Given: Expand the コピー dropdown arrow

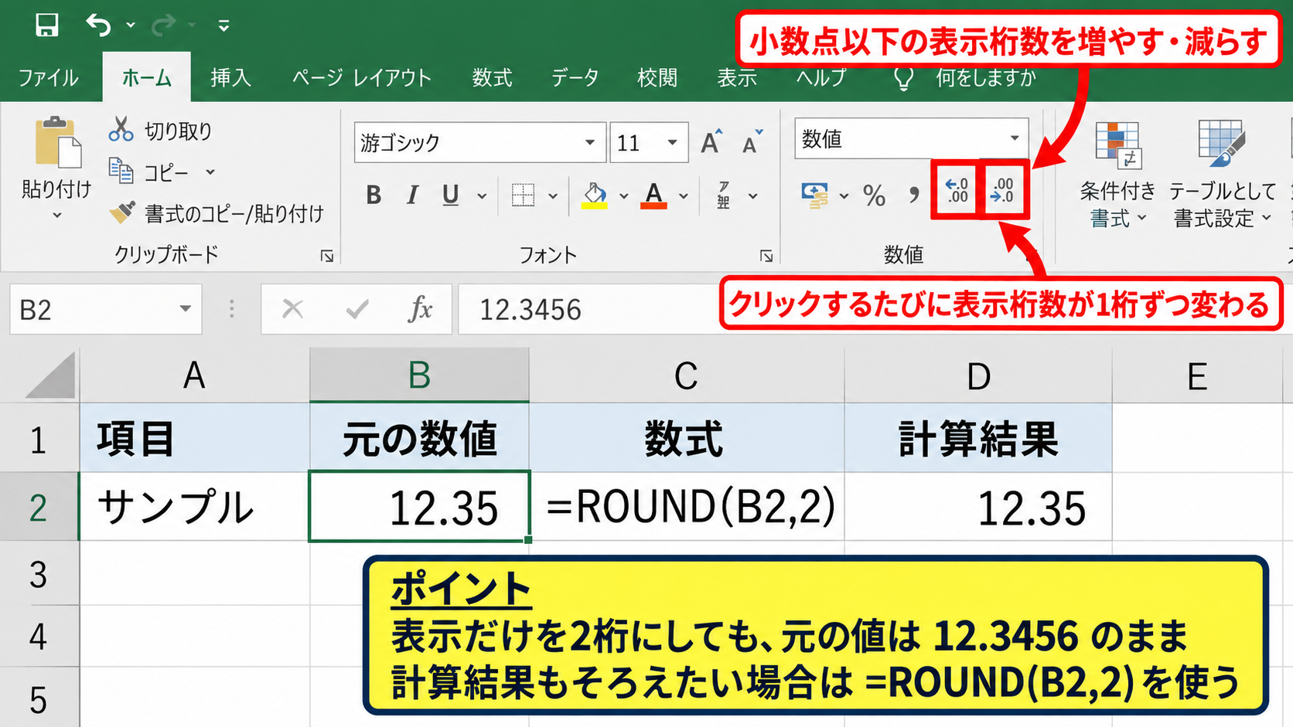Looking at the screenshot, I should click(x=210, y=172).
